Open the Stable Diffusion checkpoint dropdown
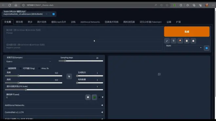The width and height of the screenshot is (216, 121). point(25,14)
